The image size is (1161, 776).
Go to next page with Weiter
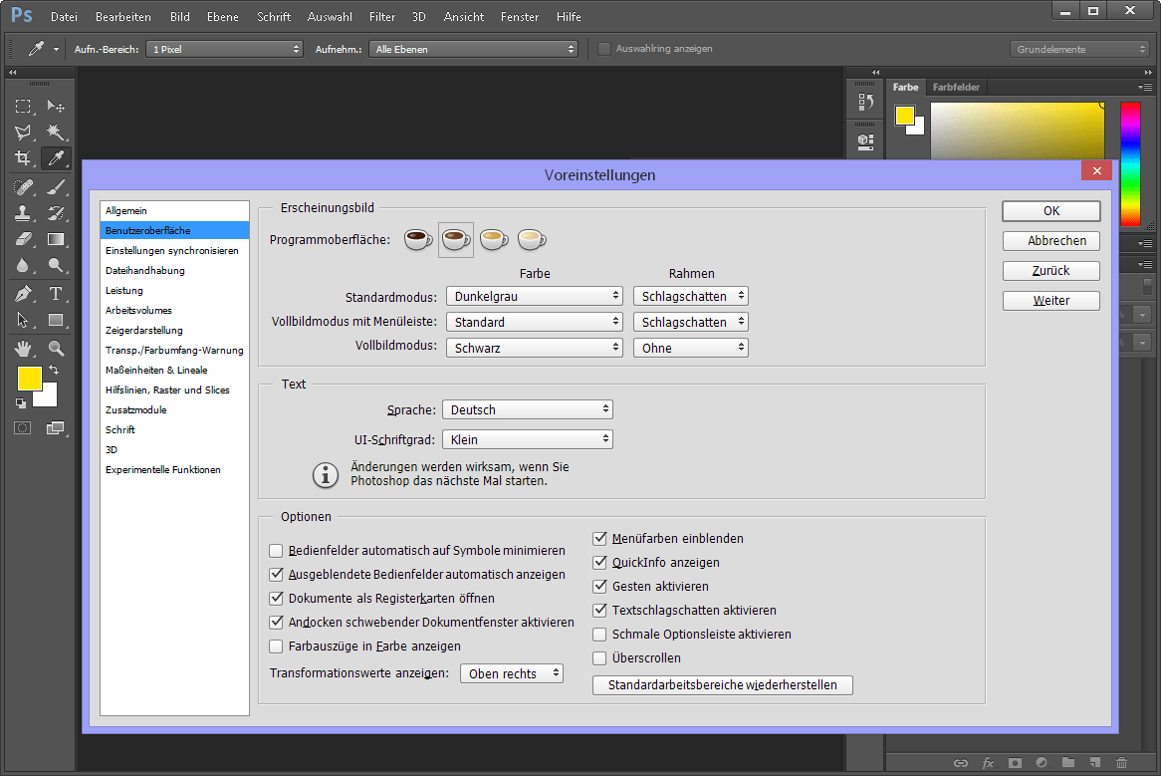coord(1051,301)
